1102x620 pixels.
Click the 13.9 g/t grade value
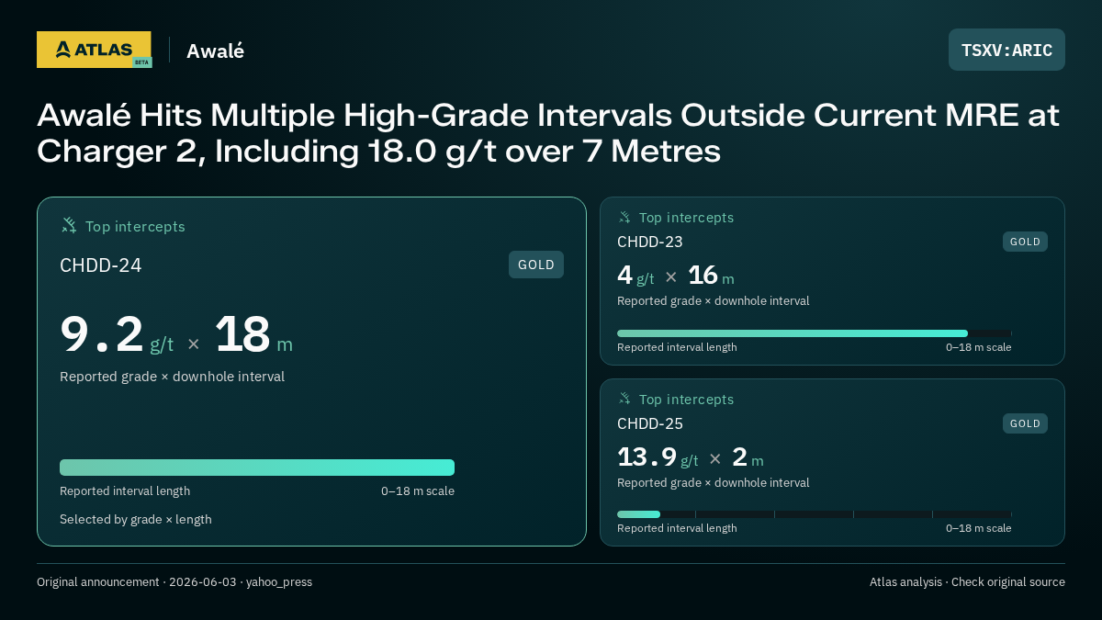pos(658,457)
